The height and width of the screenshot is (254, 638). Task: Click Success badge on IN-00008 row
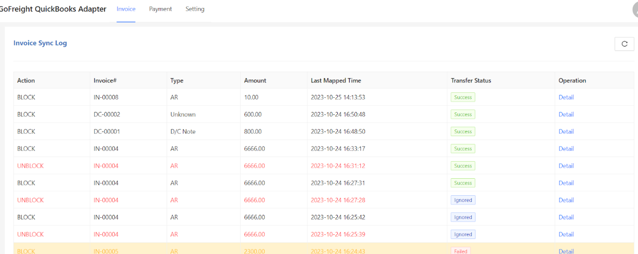462,97
